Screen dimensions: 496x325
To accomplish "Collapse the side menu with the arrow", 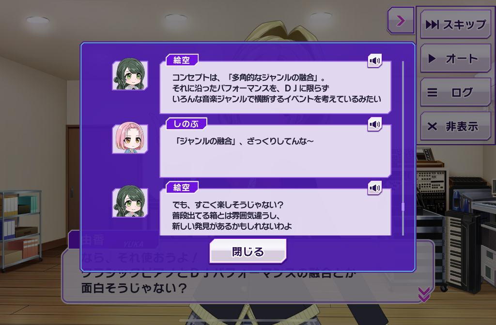I will (401, 20).
